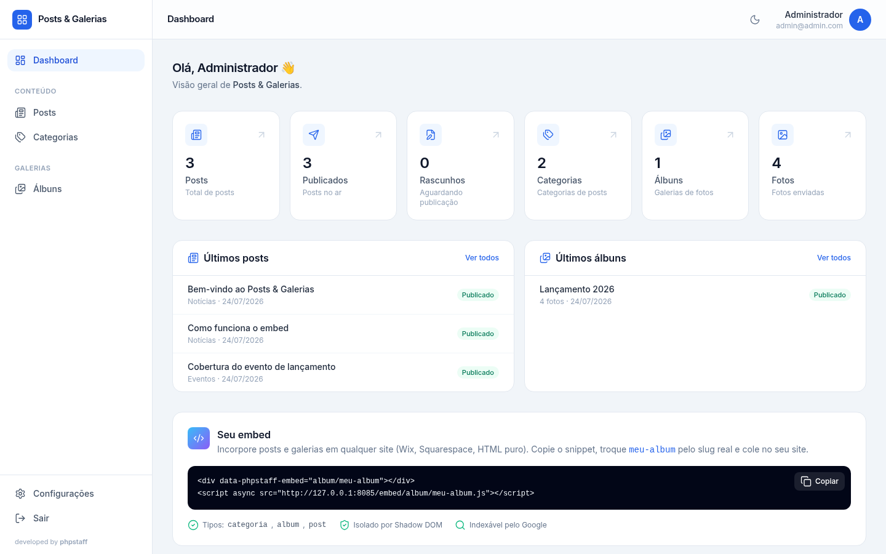Image resolution: width=886 pixels, height=554 pixels.
Task: Click the Álbuns gallery card icon
Action: [x=666, y=135]
